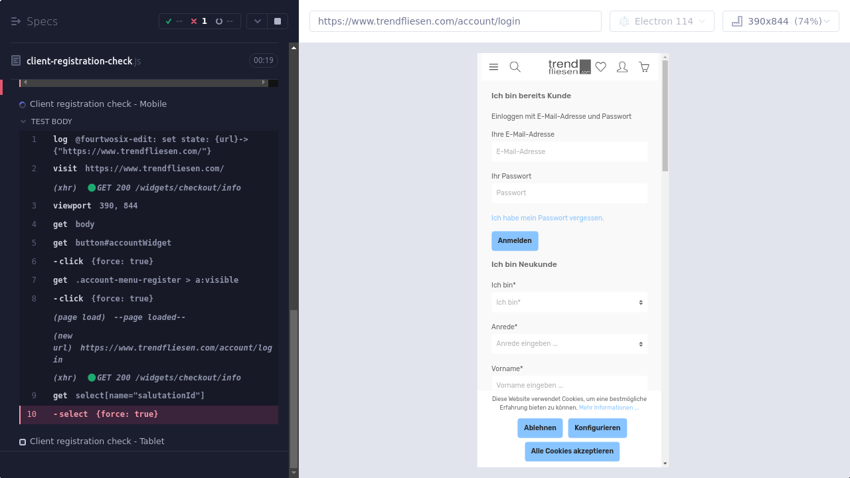Click the Anmelden button
The image size is (850, 478).
[x=515, y=240]
